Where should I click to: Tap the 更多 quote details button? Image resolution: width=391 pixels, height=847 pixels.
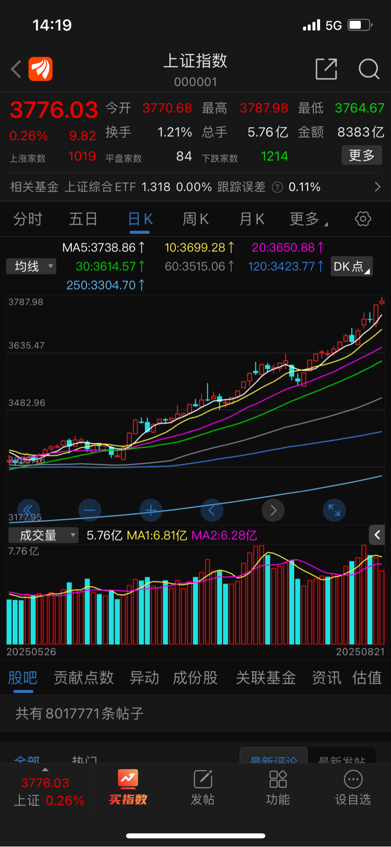[x=361, y=155]
